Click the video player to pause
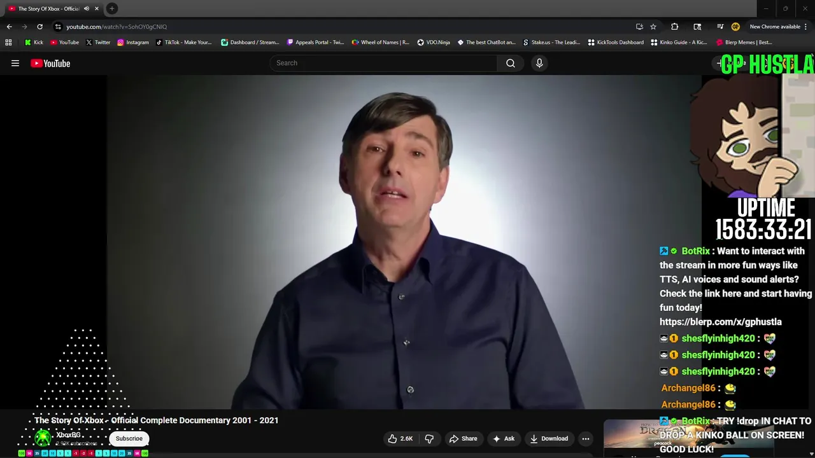 coord(404,242)
